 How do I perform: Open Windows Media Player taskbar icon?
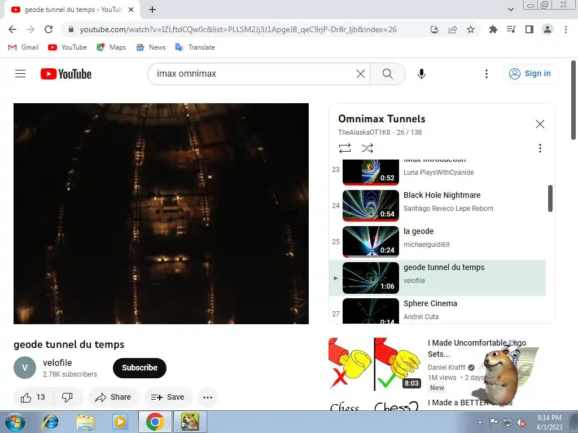point(120,422)
